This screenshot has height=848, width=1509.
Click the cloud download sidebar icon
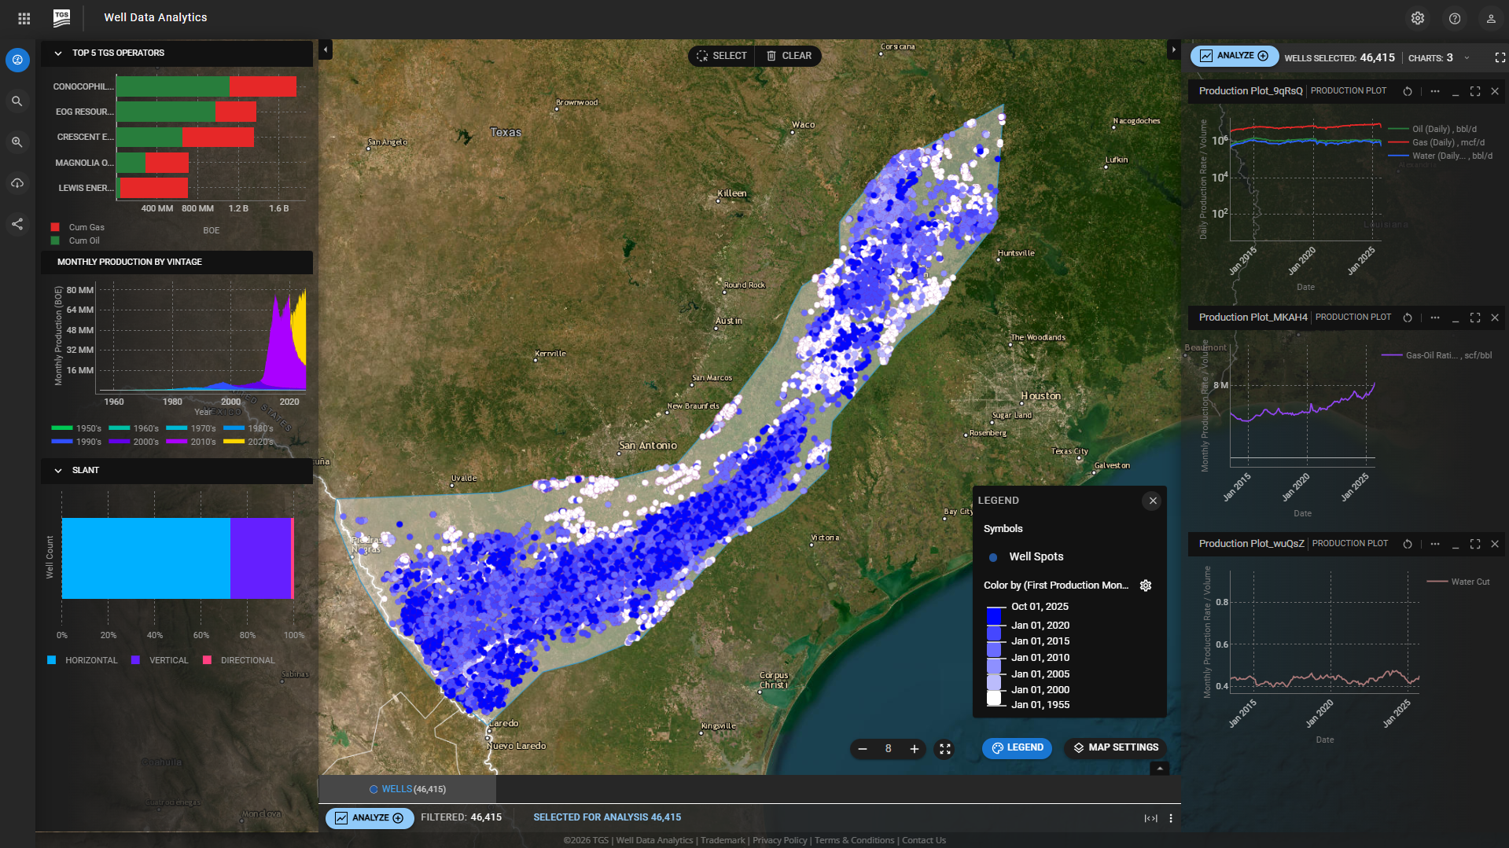pyautogui.click(x=17, y=183)
